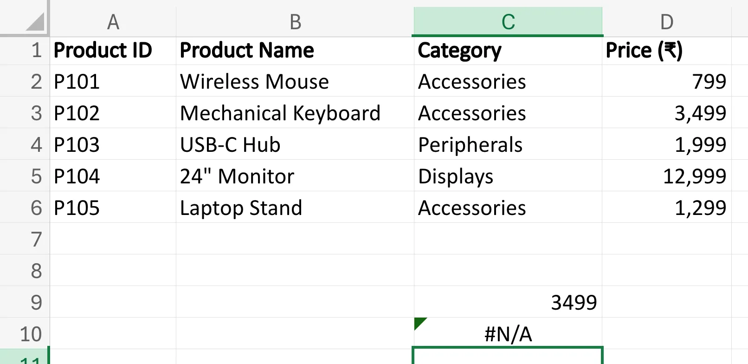Select the column C header
This screenshot has width=748, height=364.
(x=508, y=21)
